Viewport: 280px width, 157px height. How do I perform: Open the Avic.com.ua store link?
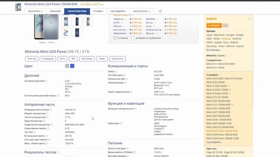pyautogui.click(x=119, y=30)
